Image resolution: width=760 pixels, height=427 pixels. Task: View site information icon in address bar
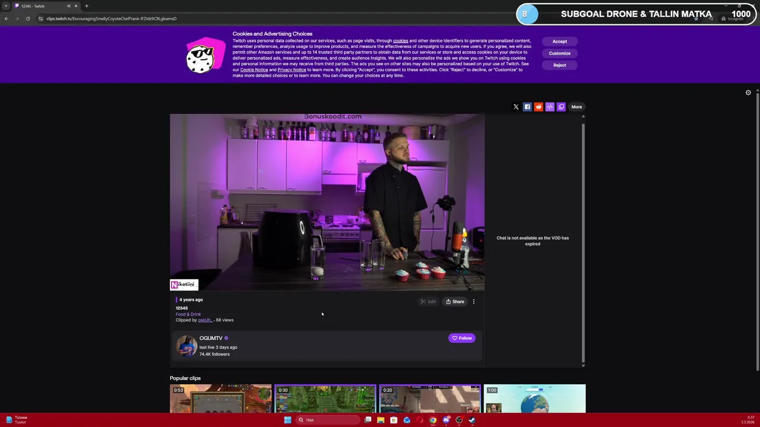click(x=40, y=18)
